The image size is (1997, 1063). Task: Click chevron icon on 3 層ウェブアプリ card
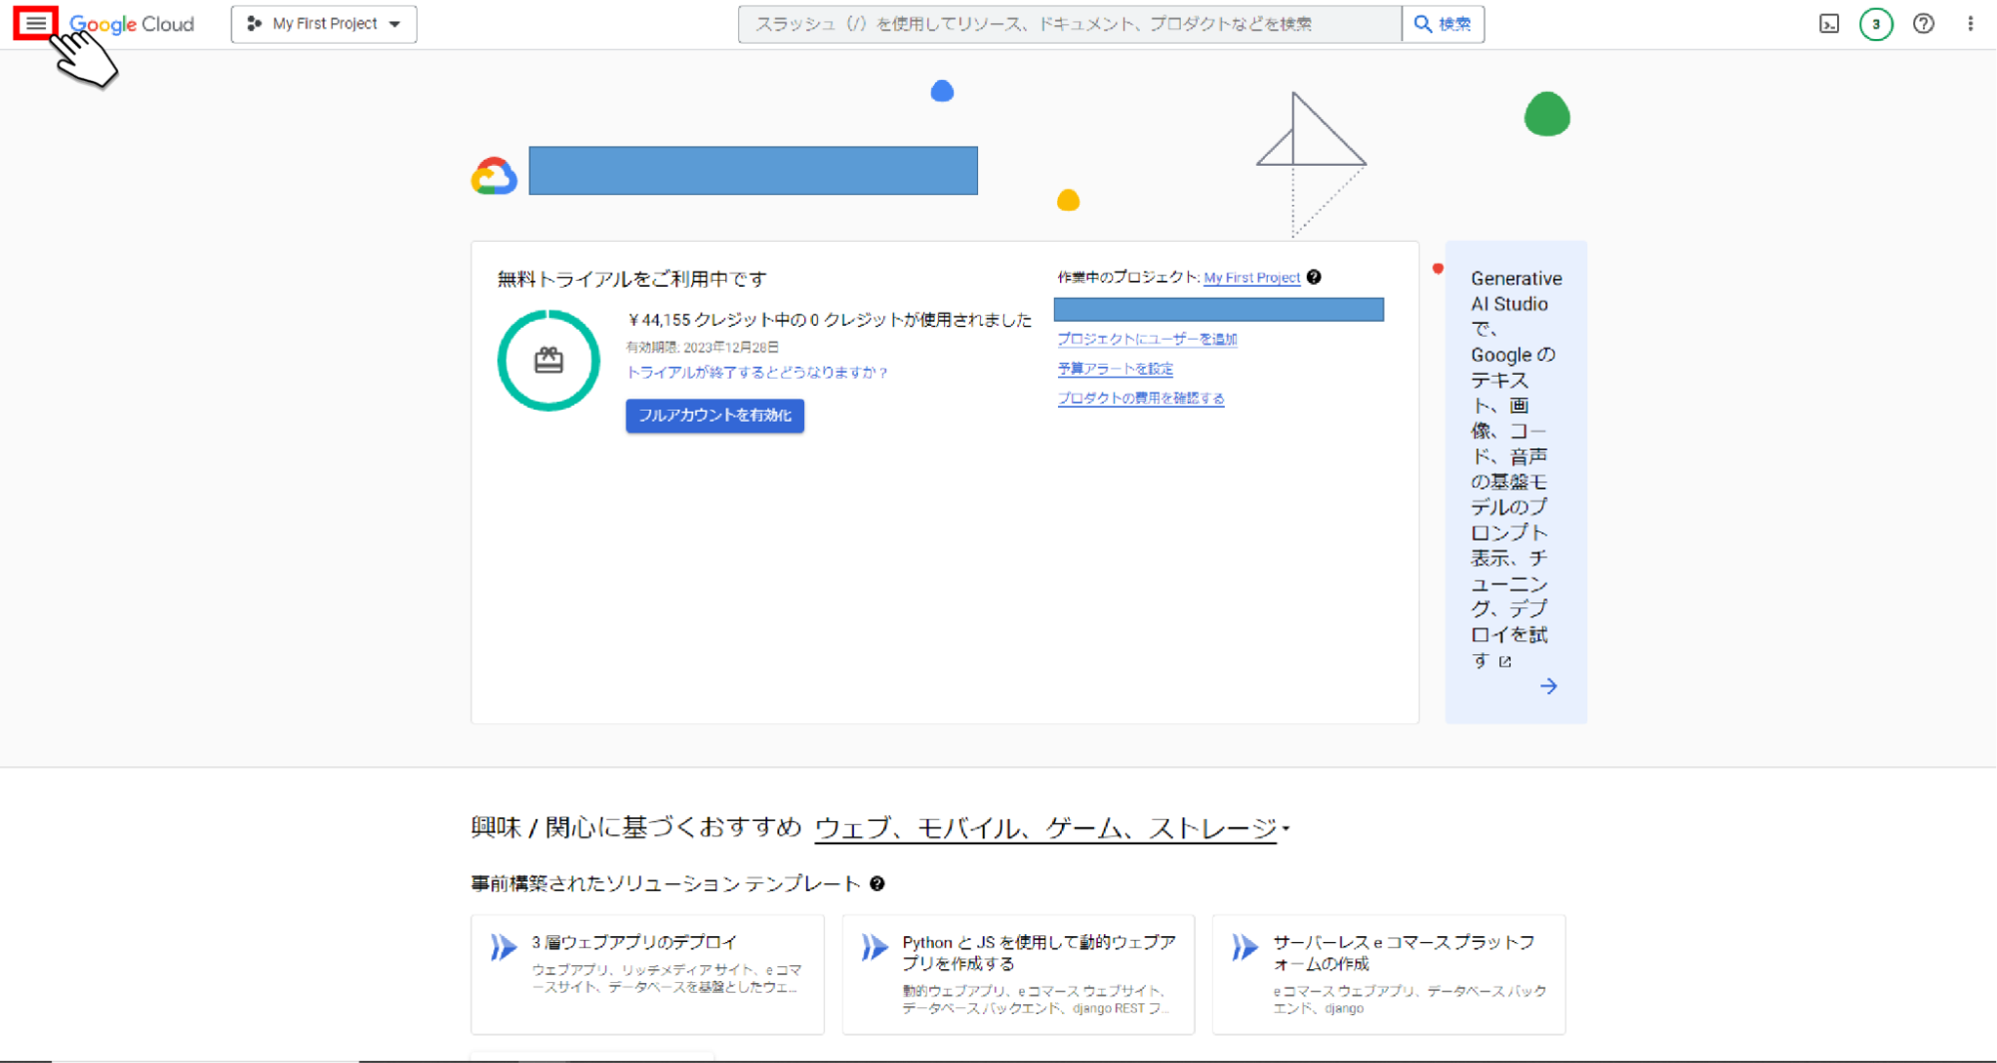503,946
